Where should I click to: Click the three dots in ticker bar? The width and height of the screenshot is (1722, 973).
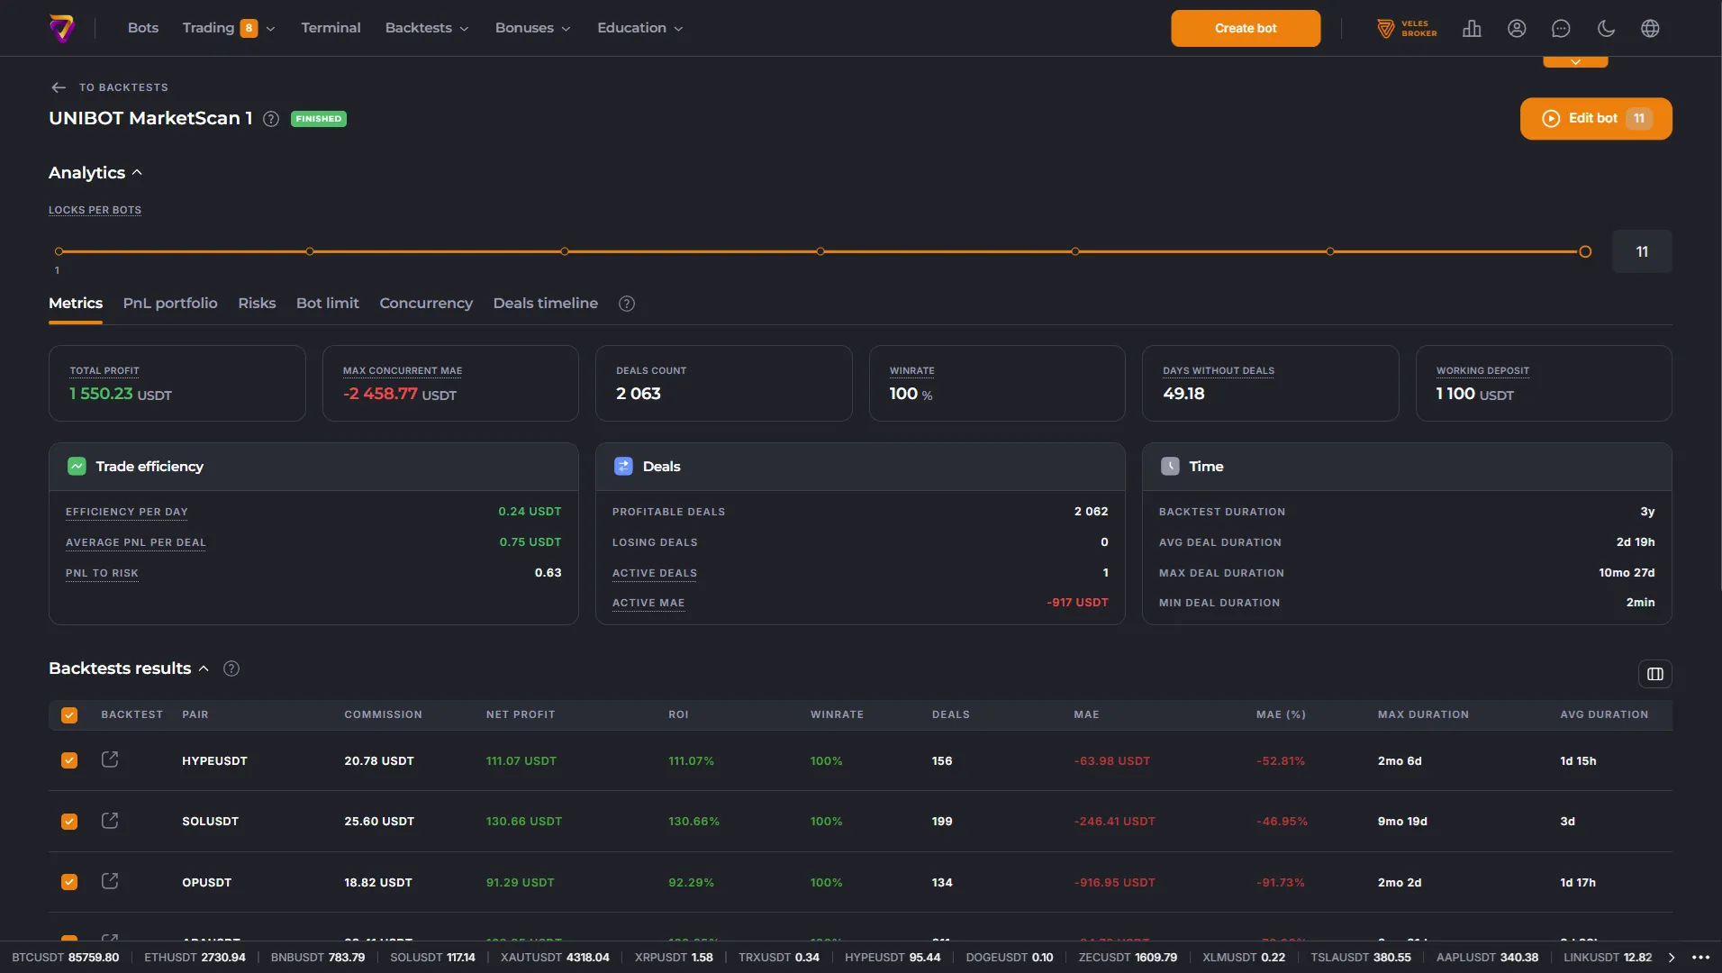tap(1700, 957)
